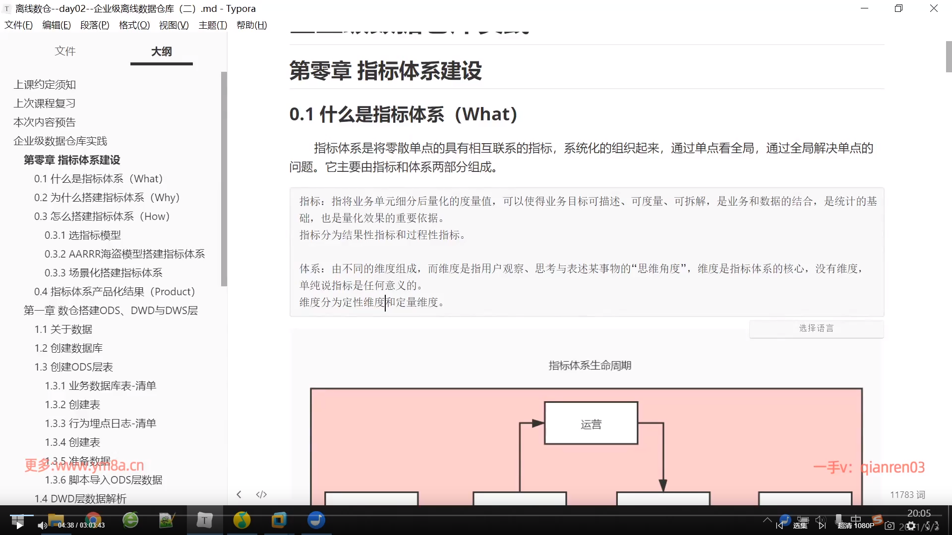Open the 选集 episode list

point(800,526)
